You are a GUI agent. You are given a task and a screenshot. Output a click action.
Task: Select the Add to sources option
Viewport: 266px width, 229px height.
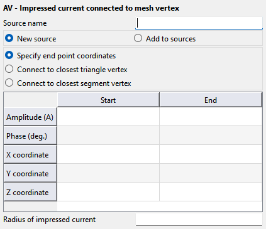(x=165, y=39)
